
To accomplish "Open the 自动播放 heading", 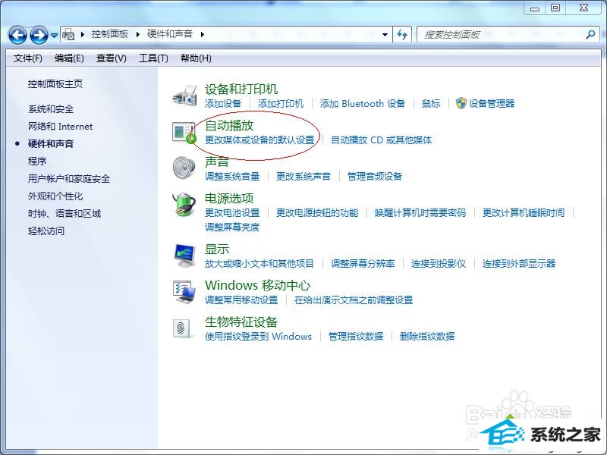I will [229, 125].
